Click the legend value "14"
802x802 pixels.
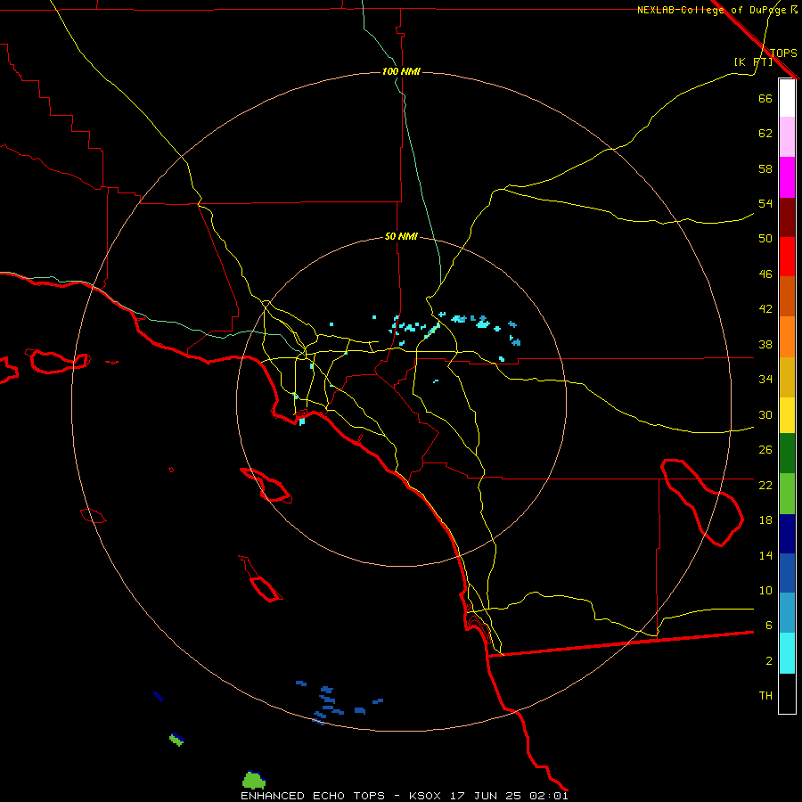(765, 555)
